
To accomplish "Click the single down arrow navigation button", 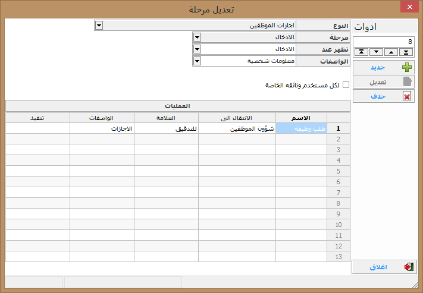I will coord(376,52).
